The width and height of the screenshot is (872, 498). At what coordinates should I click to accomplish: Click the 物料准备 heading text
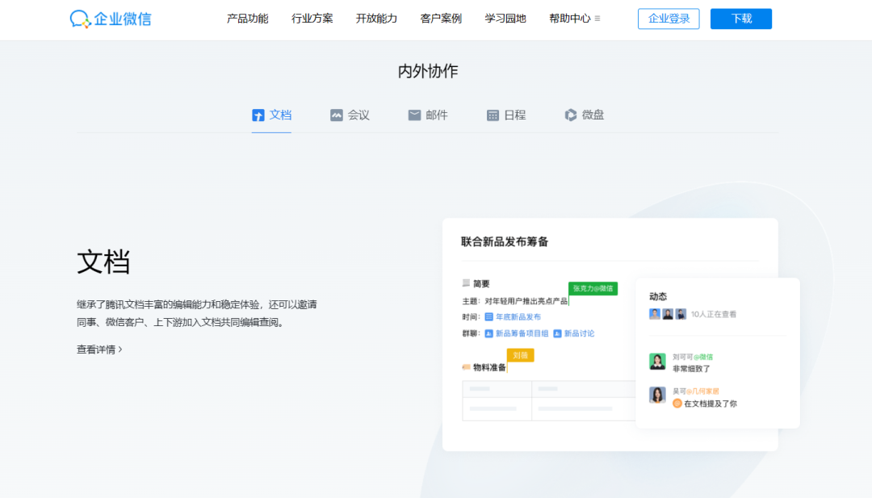[x=489, y=367]
